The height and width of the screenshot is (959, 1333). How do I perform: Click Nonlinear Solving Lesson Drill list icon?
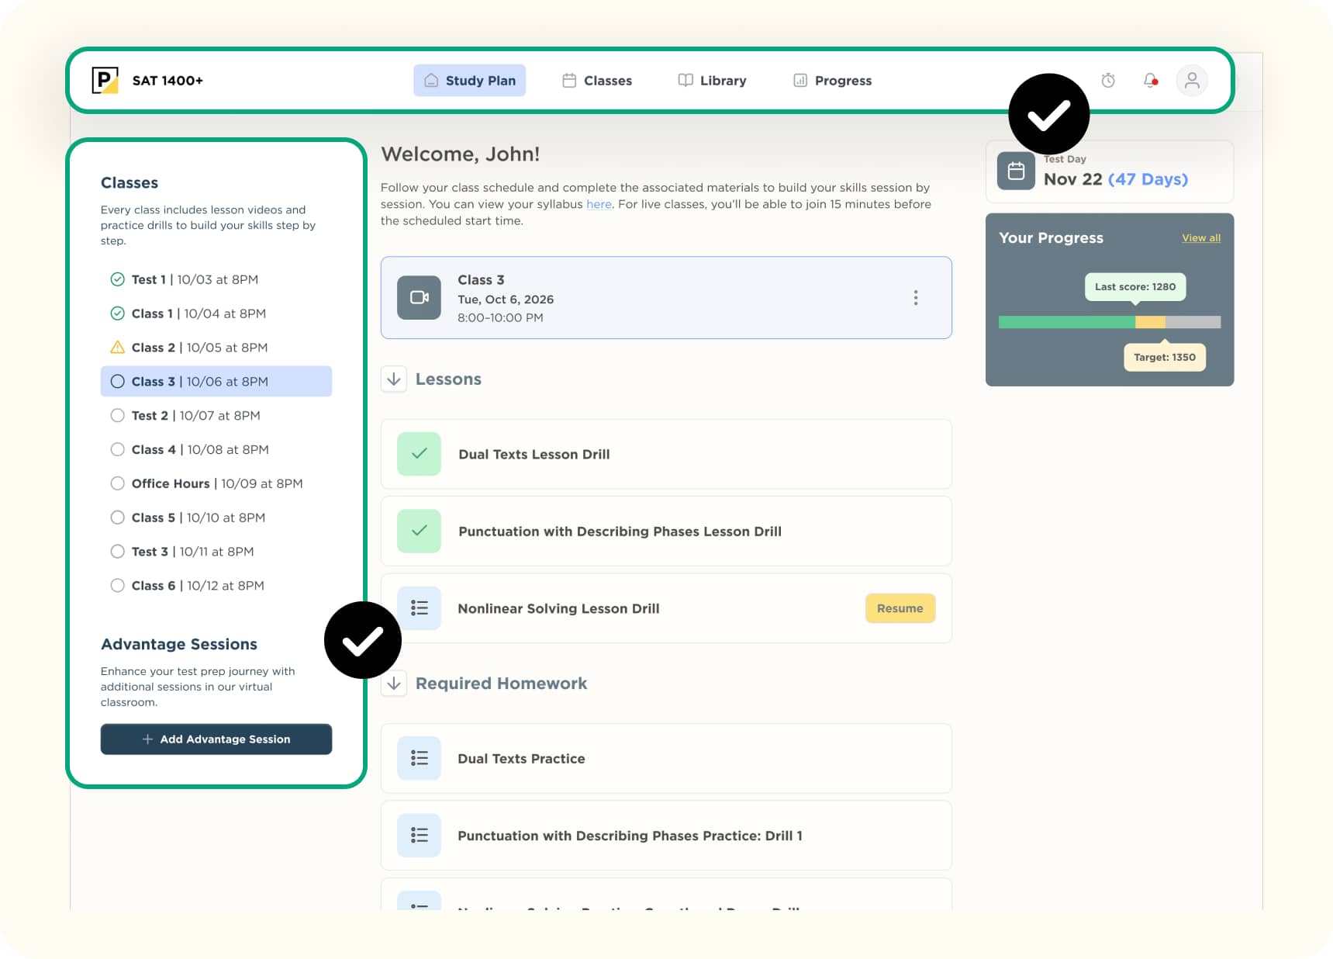tap(419, 608)
